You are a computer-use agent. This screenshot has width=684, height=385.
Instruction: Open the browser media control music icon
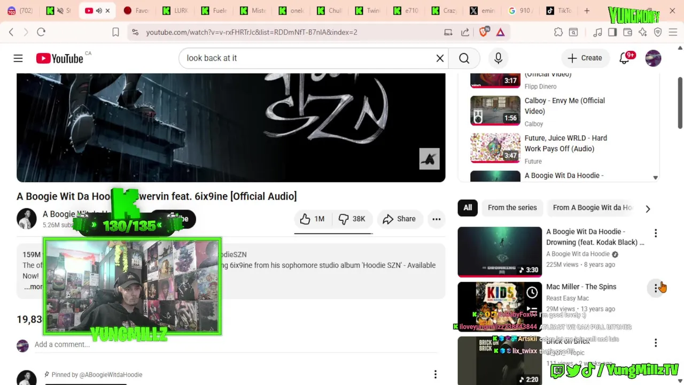tap(598, 32)
